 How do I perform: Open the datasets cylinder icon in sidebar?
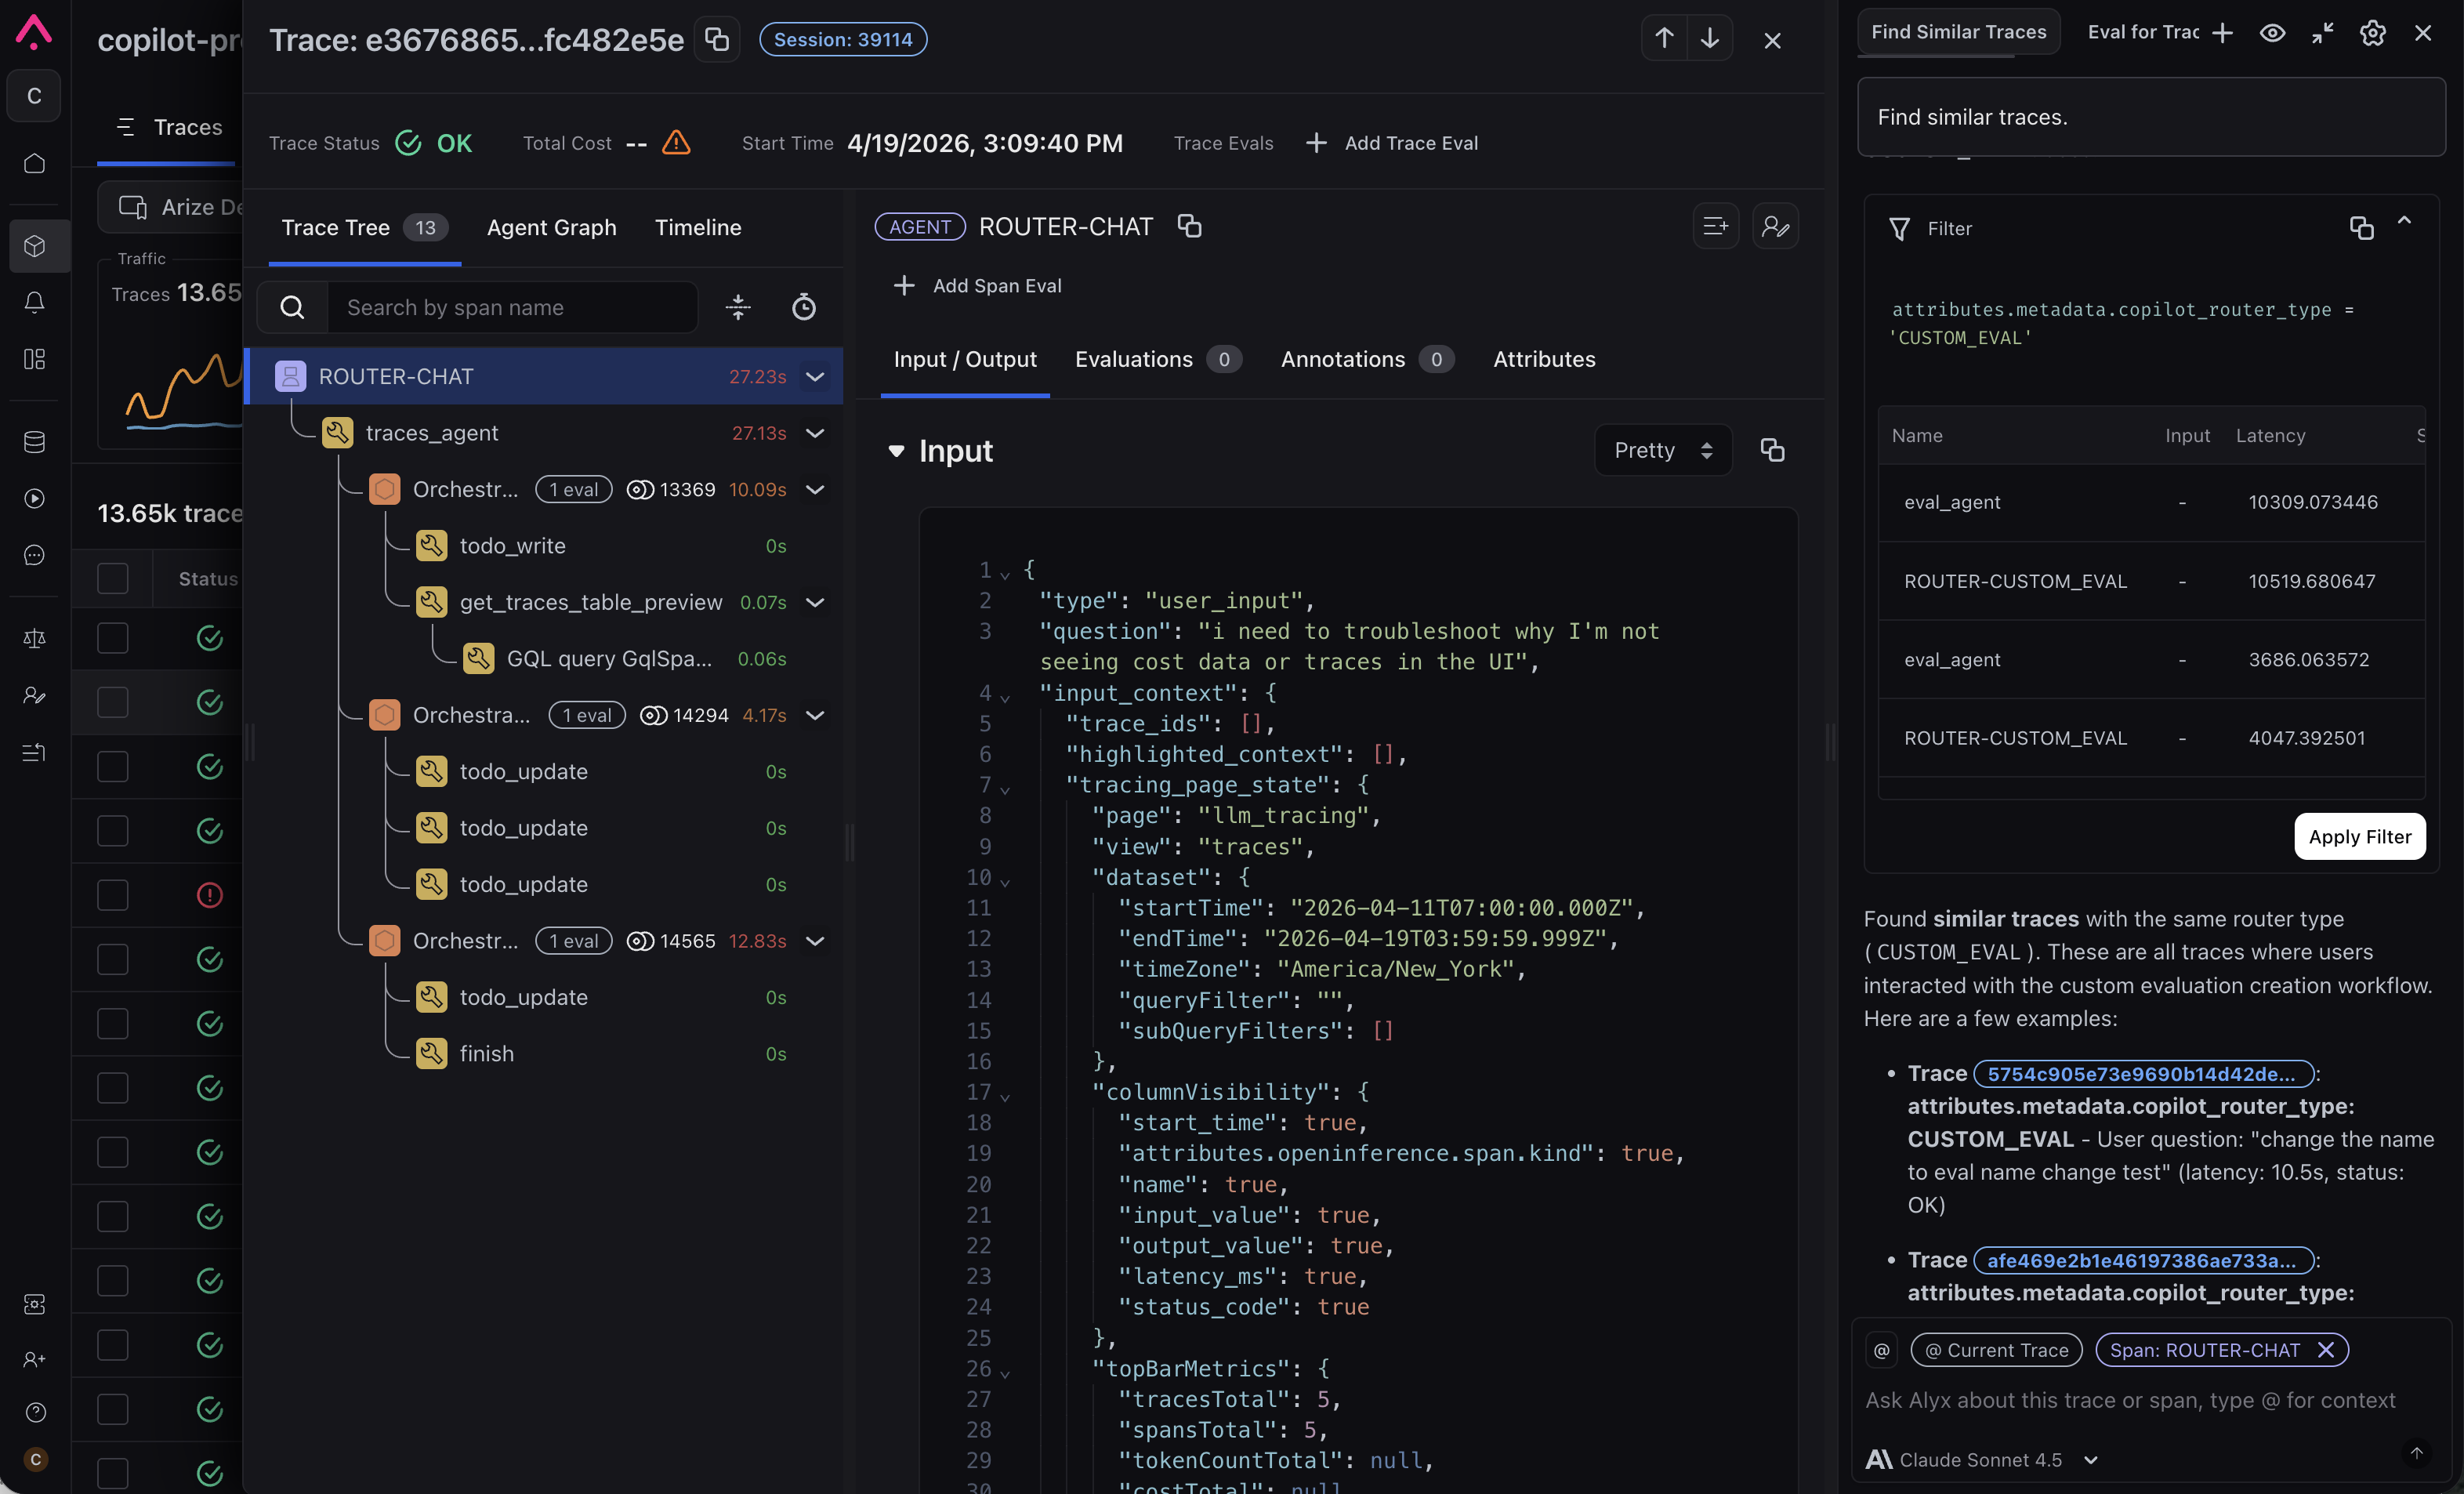pos(34,441)
